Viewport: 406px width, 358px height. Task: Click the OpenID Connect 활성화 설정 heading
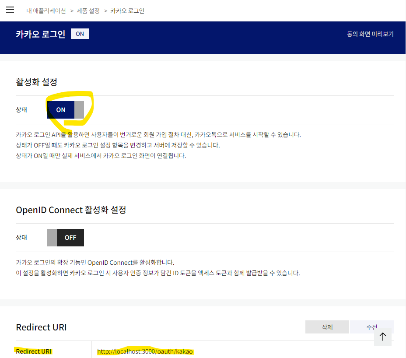[x=71, y=210]
